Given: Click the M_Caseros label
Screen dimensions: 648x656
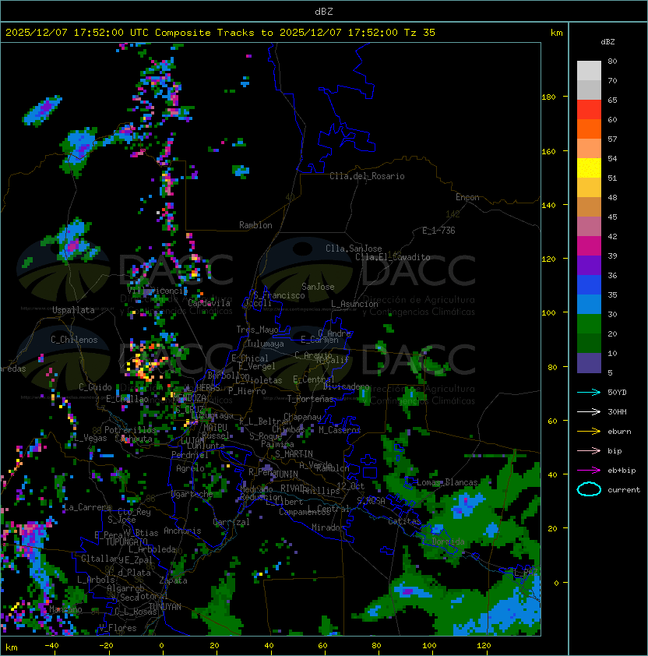Looking at the screenshot, I should pos(340,430).
